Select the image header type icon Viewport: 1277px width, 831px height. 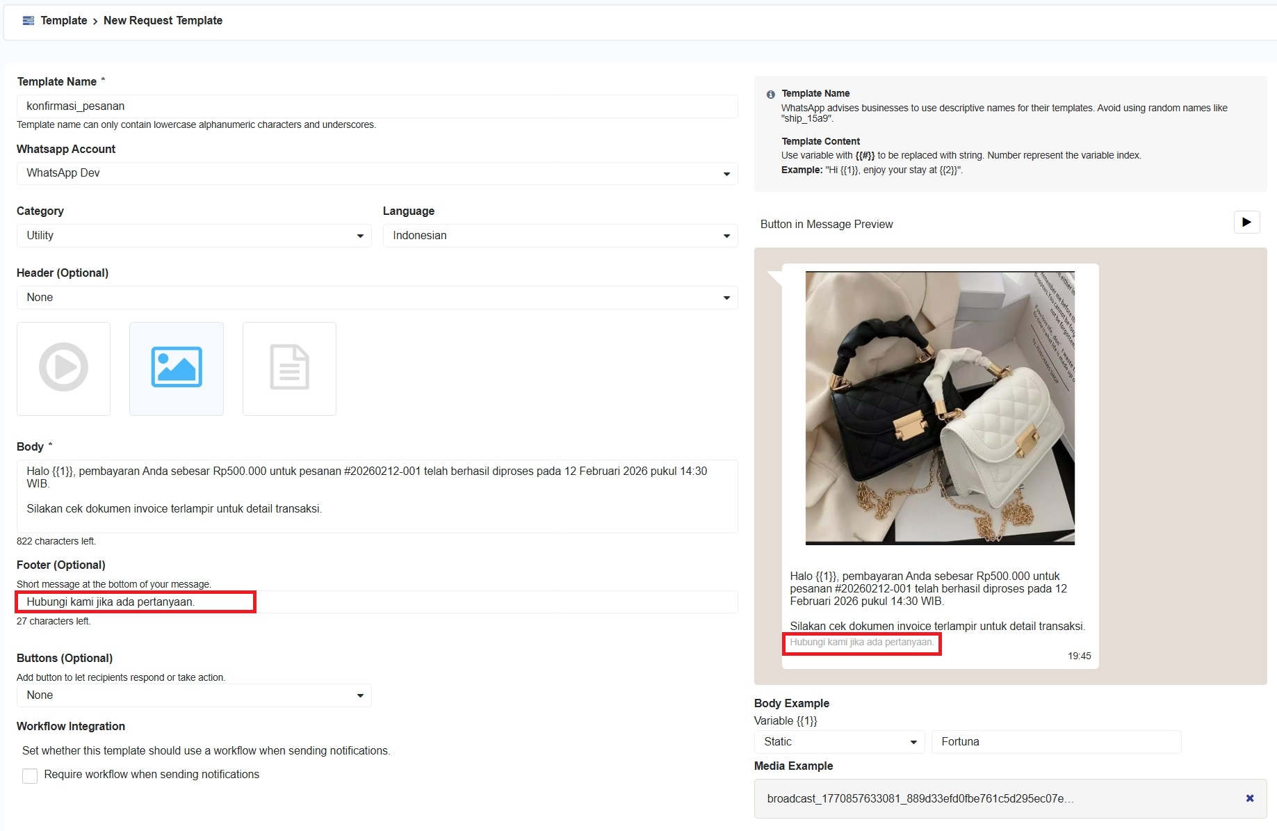177,368
